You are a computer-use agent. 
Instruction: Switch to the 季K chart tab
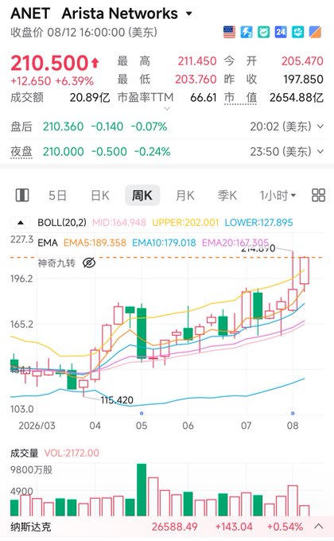[x=227, y=196]
